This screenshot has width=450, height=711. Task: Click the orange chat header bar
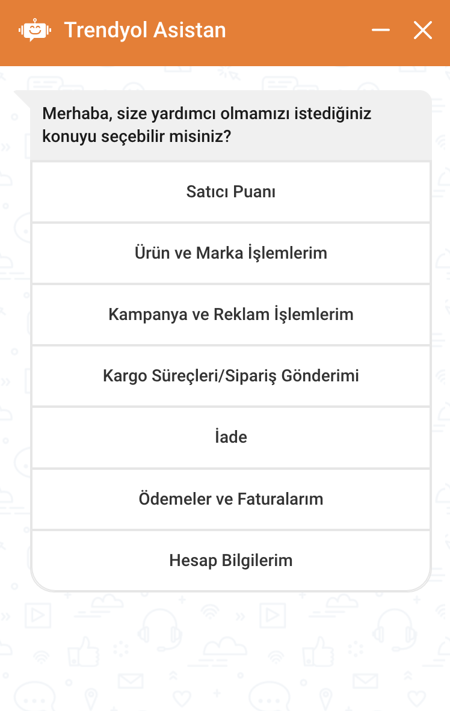(225, 33)
